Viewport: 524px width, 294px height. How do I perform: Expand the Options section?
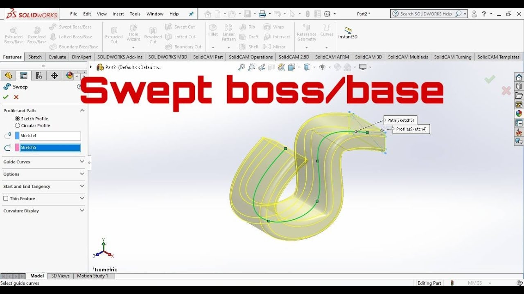click(x=82, y=174)
